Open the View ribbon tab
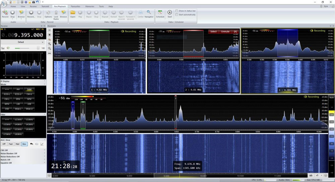 (x=23, y=6)
